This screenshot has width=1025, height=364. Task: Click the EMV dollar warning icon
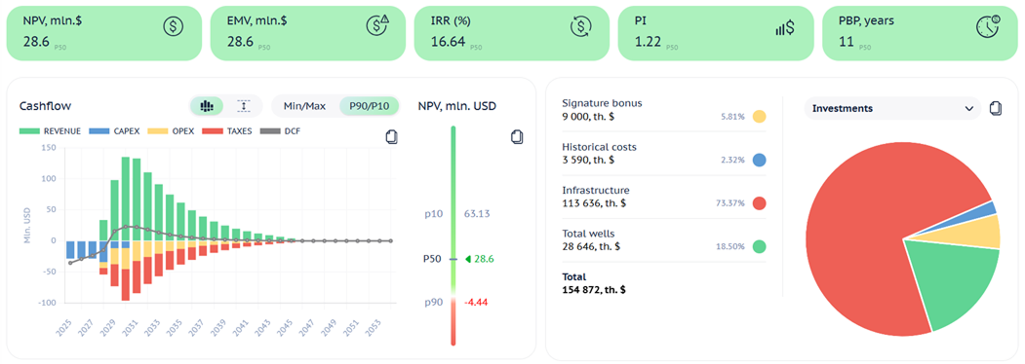377,26
